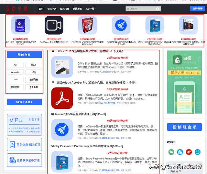This screenshot has width=207, height=174.
Task: Click the 投稿赚金币 button
Action: tap(184, 127)
